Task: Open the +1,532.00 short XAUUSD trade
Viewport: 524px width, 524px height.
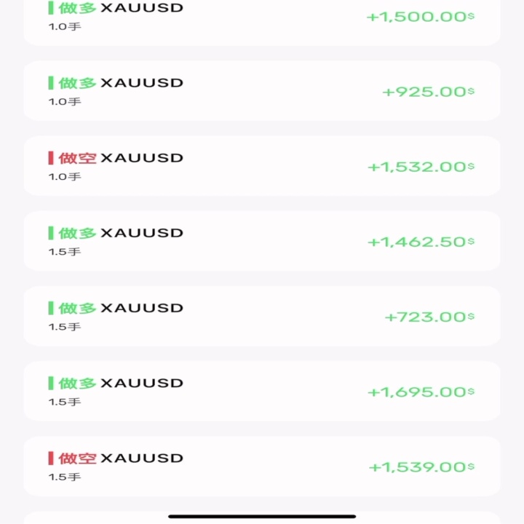Action: [262, 166]
